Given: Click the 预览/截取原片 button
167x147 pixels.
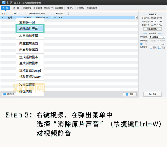Looking at the screenshot, I should pyautogui.click(x=153, y=29).
